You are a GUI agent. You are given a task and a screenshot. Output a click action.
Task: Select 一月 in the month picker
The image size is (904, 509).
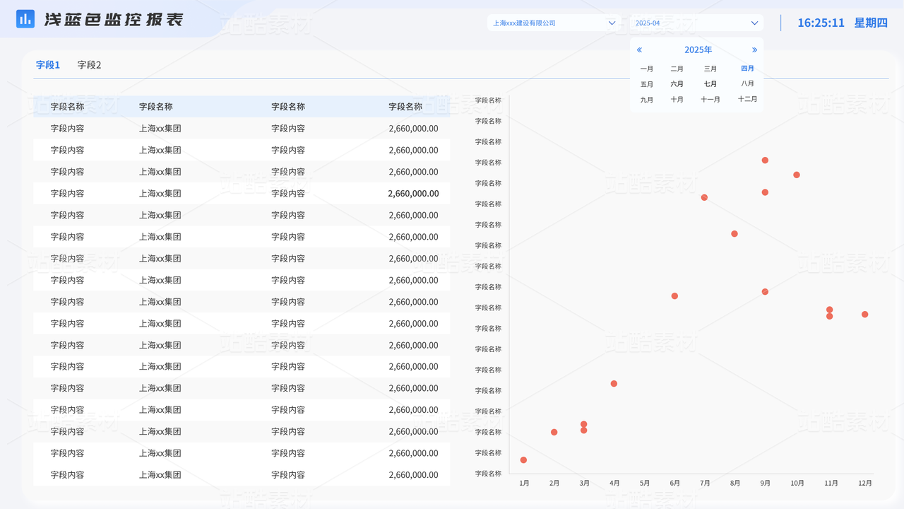[647, 69]
